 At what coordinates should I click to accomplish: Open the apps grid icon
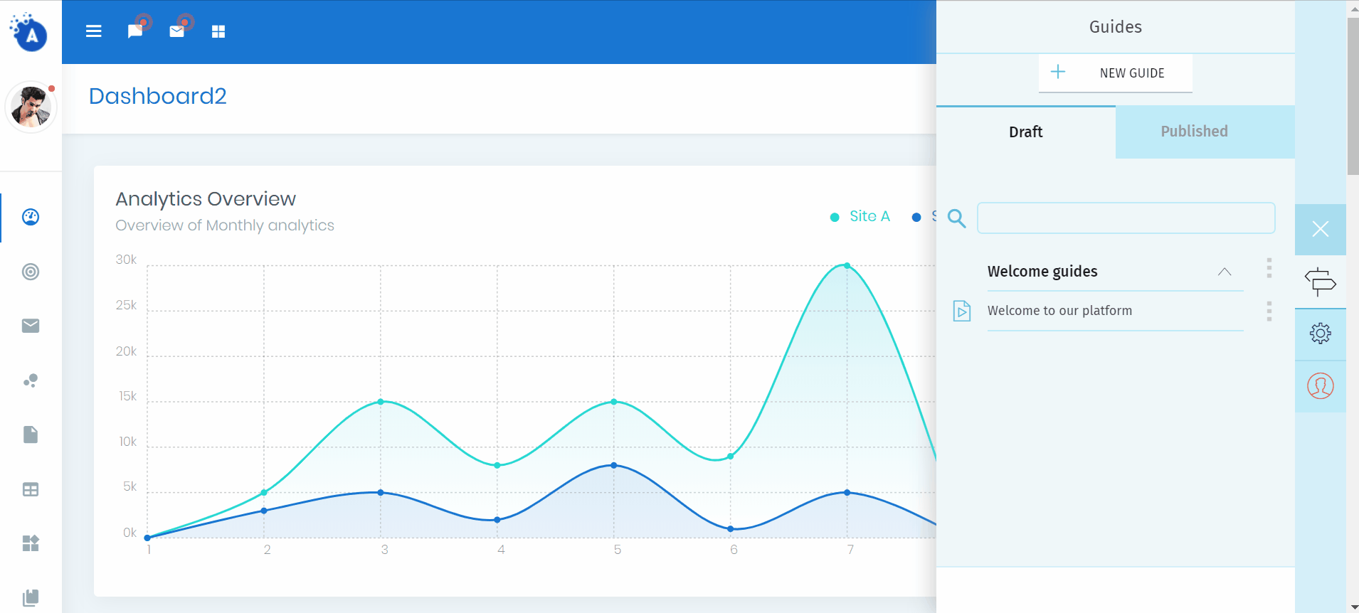218,31
